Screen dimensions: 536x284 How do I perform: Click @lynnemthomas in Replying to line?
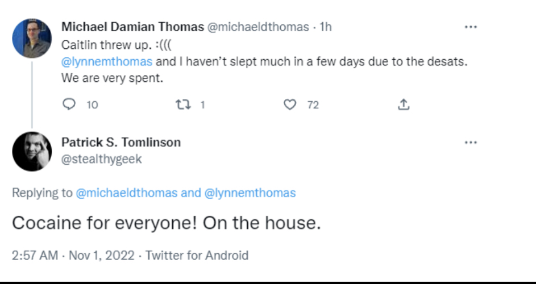click(250, 193)
